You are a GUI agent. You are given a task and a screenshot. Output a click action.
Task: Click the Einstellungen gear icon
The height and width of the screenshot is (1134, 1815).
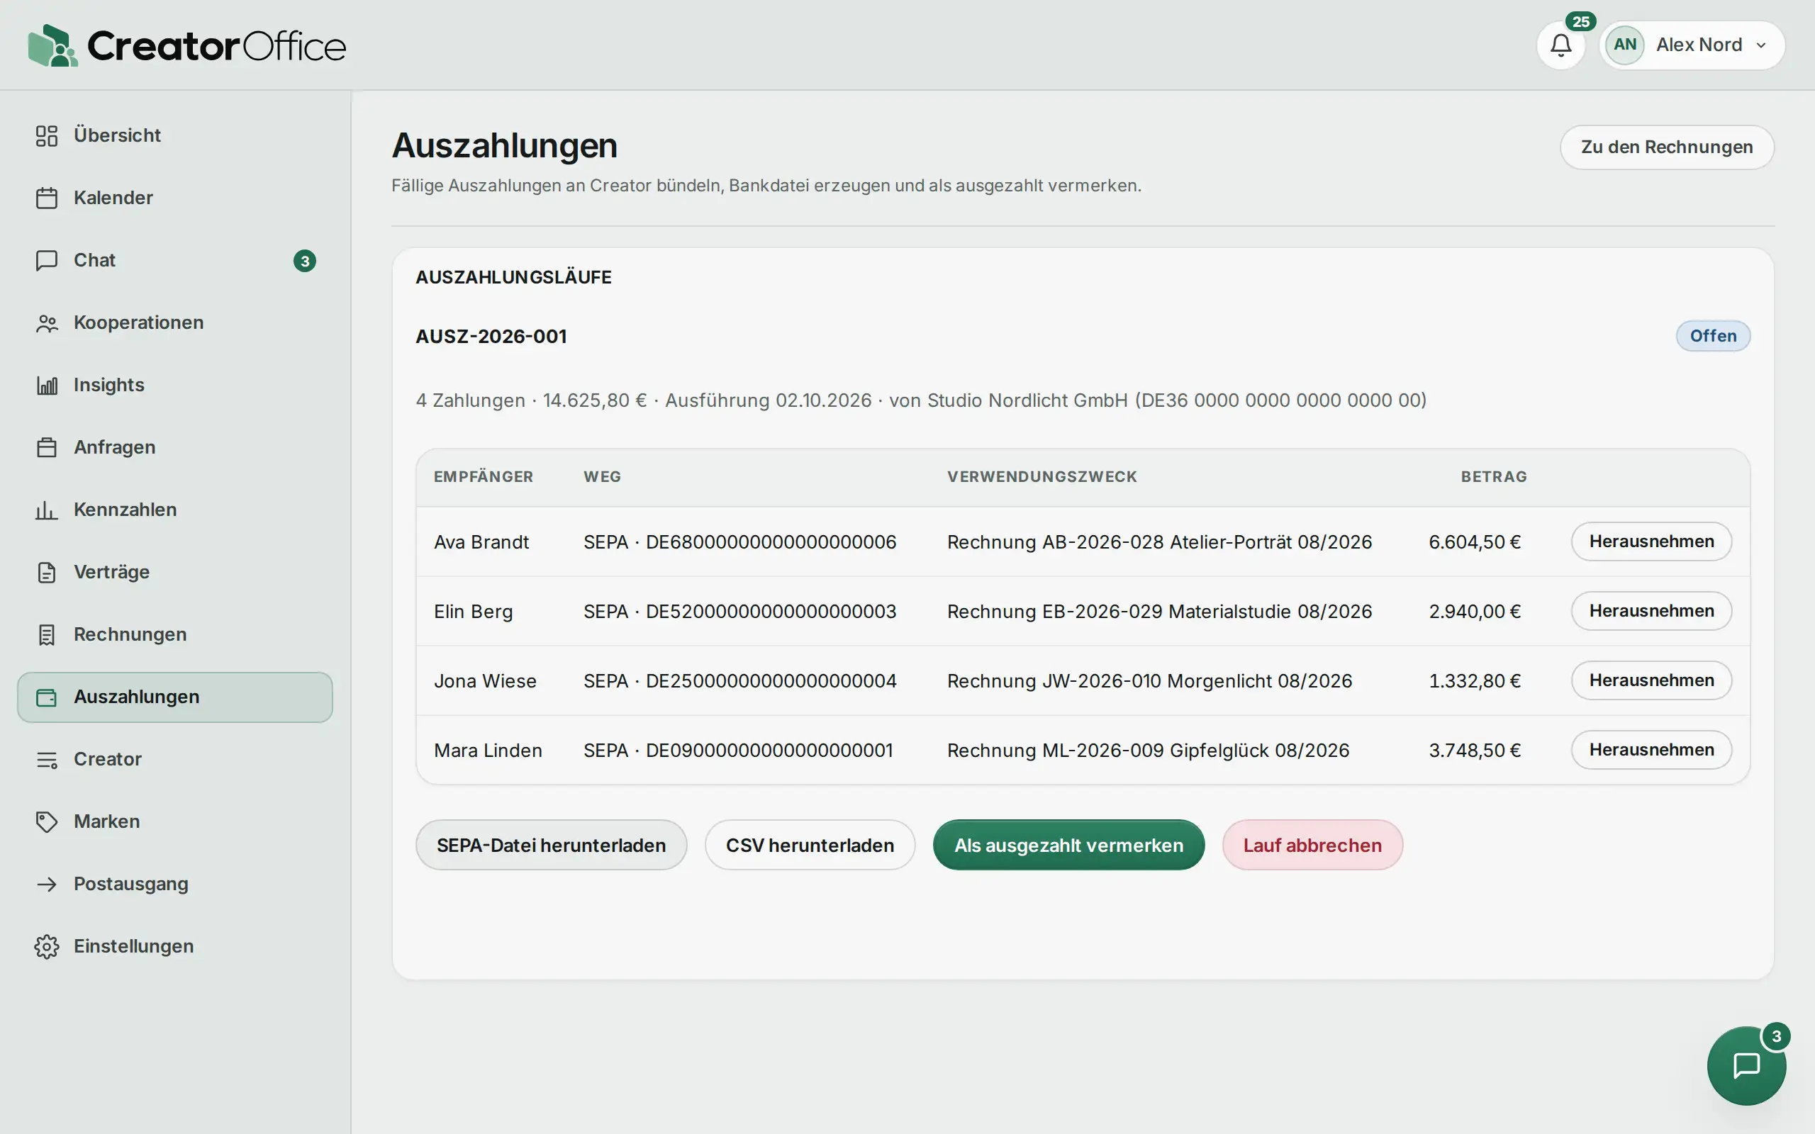pos(47,946)
